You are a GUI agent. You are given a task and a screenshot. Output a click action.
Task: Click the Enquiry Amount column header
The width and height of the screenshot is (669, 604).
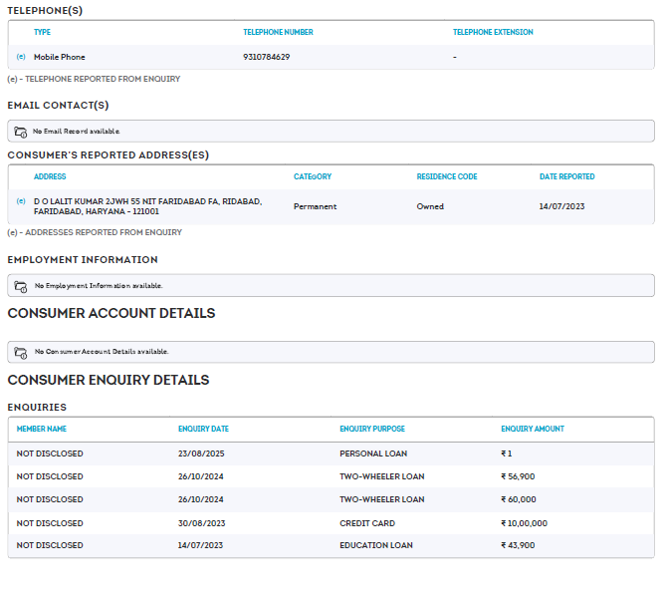[x=532, y=429]
